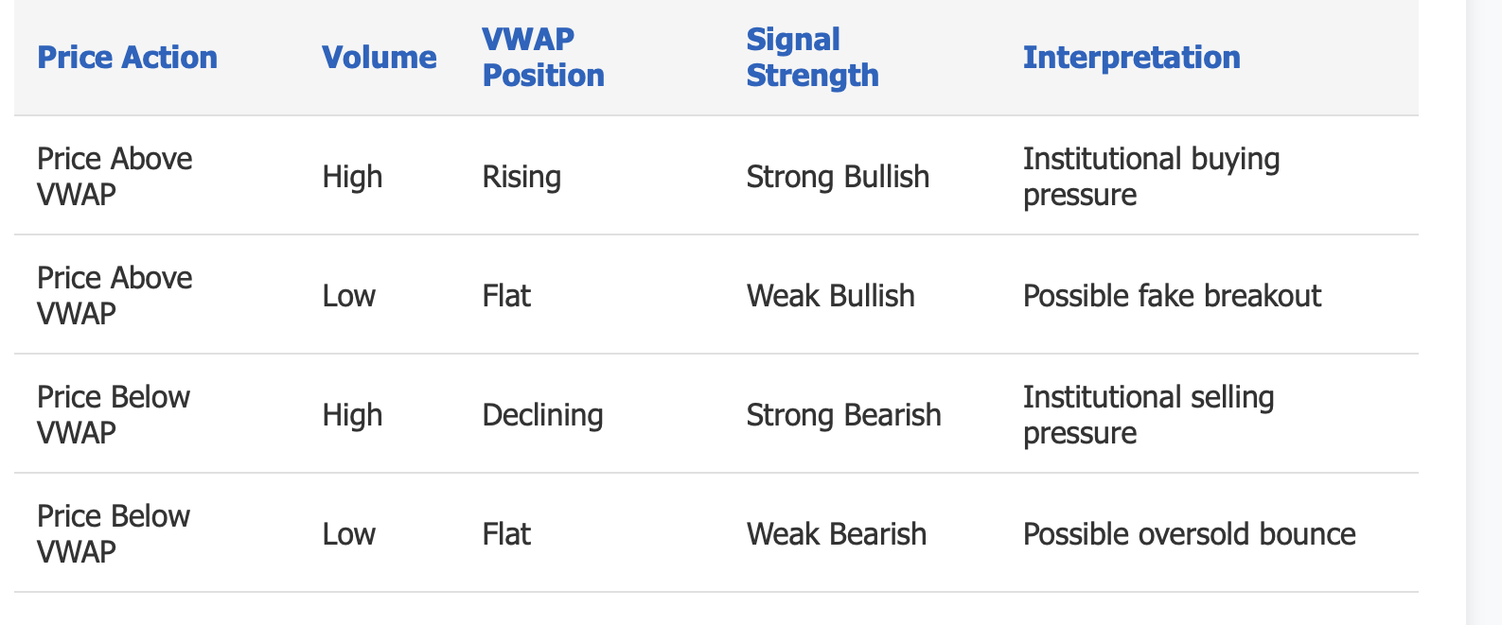Viewport: 1502px width, 625px height.
Task: Click the Strong Bullish cell
Action: click(838, 177)
